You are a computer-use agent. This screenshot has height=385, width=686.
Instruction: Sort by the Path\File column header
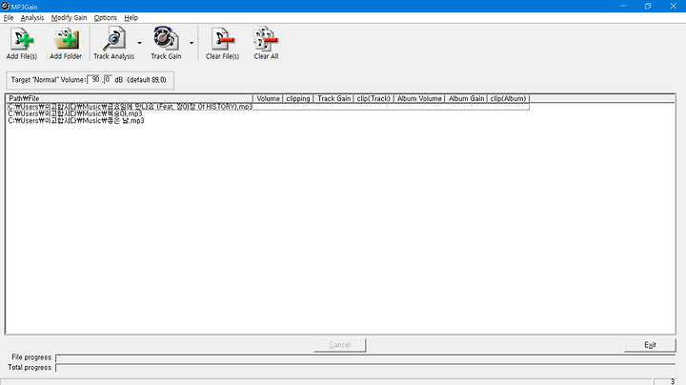[130, 98]
